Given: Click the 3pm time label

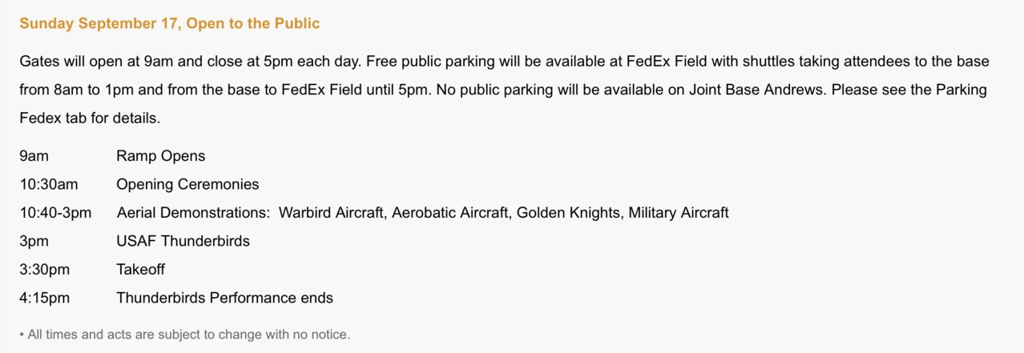Looking at the screenshot, I should coord(33,241).
